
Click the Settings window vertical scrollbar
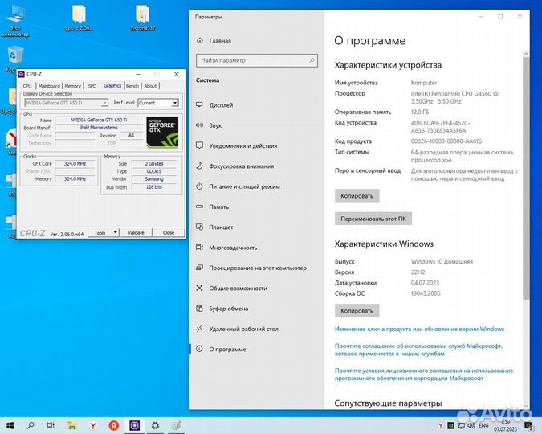click(526, 178)
